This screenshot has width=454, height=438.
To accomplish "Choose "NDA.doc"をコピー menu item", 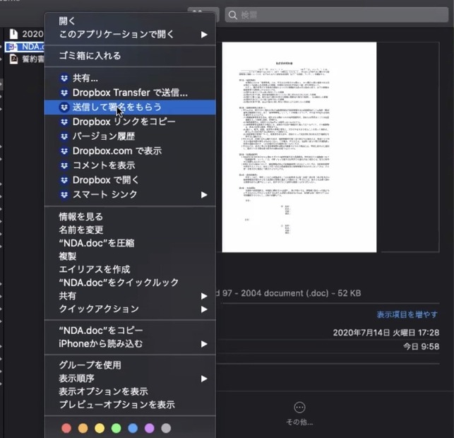I will coord(130,331).
